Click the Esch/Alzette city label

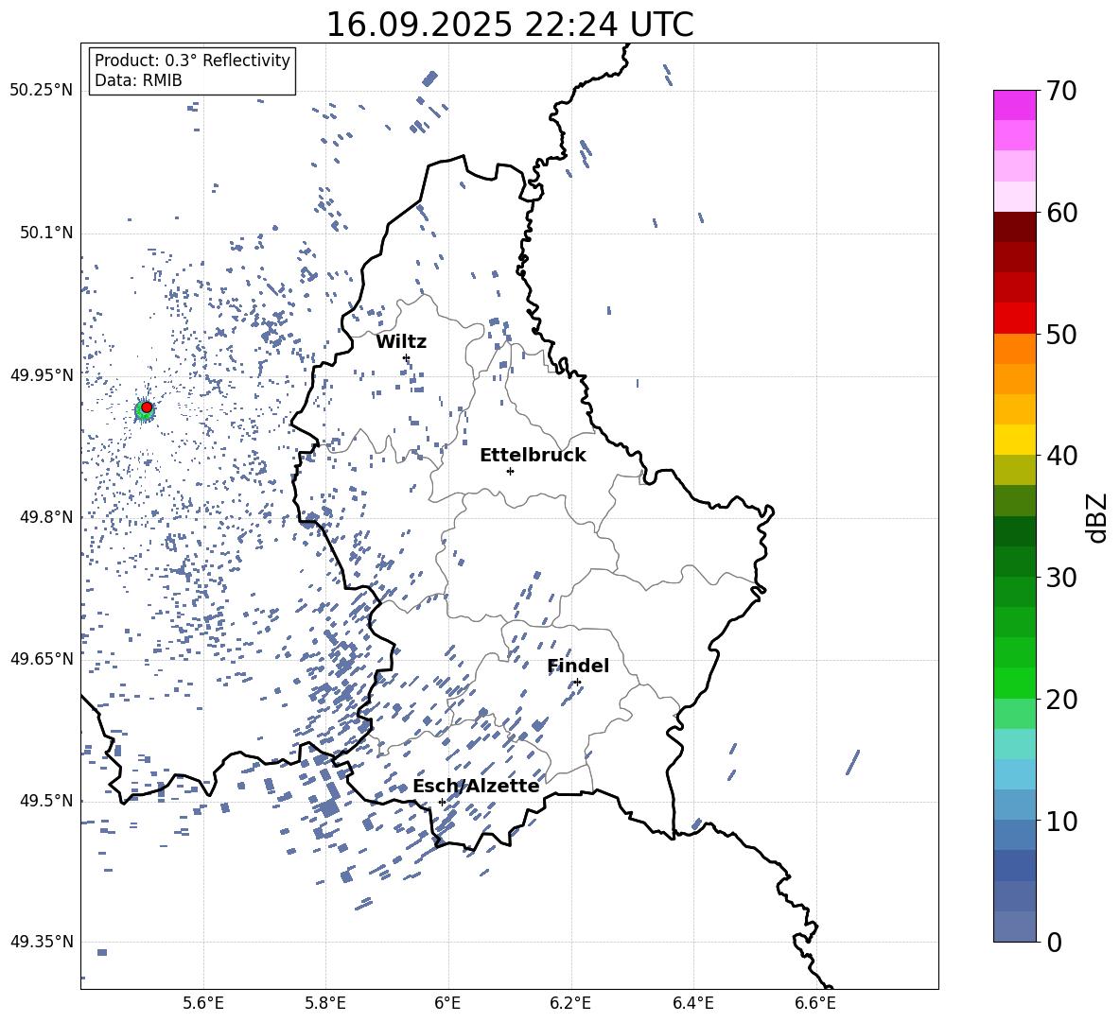pyautogui.click(x=476, y=786)
